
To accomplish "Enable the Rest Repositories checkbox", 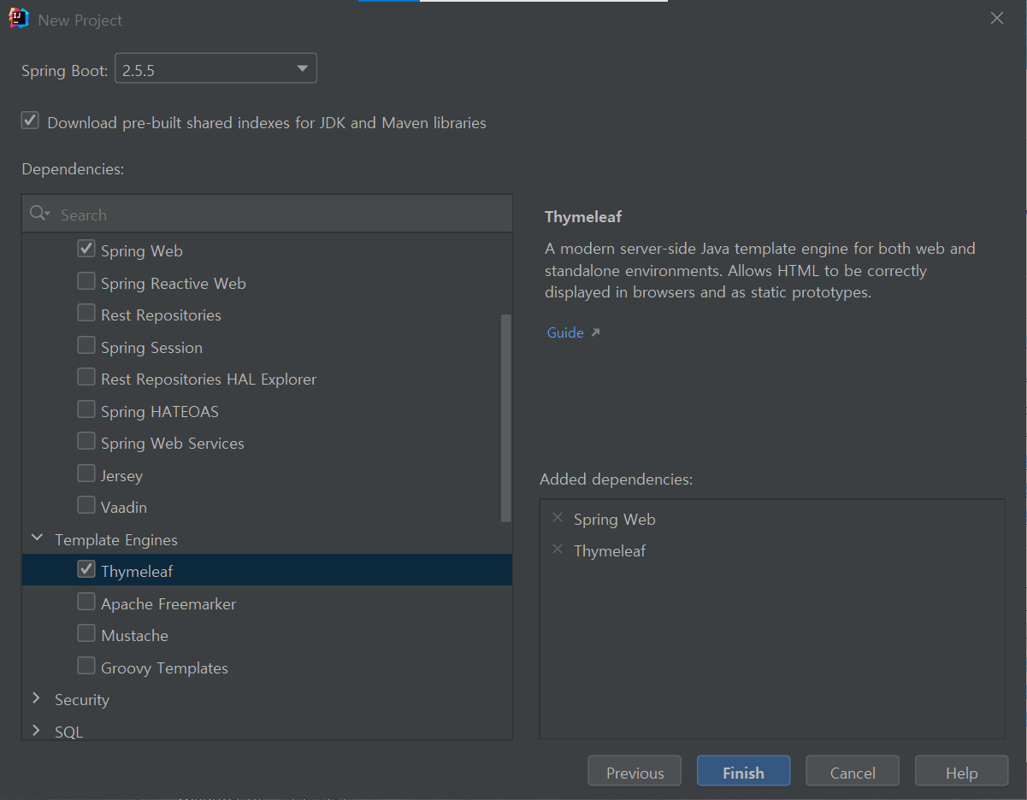I will tap(86, 314).
